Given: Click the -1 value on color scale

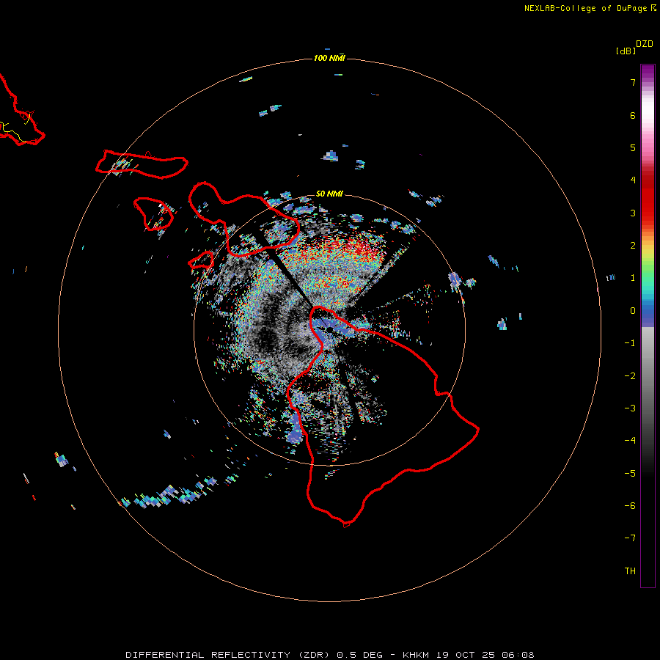Looking at the screenshot, I should tap(630, 343).
